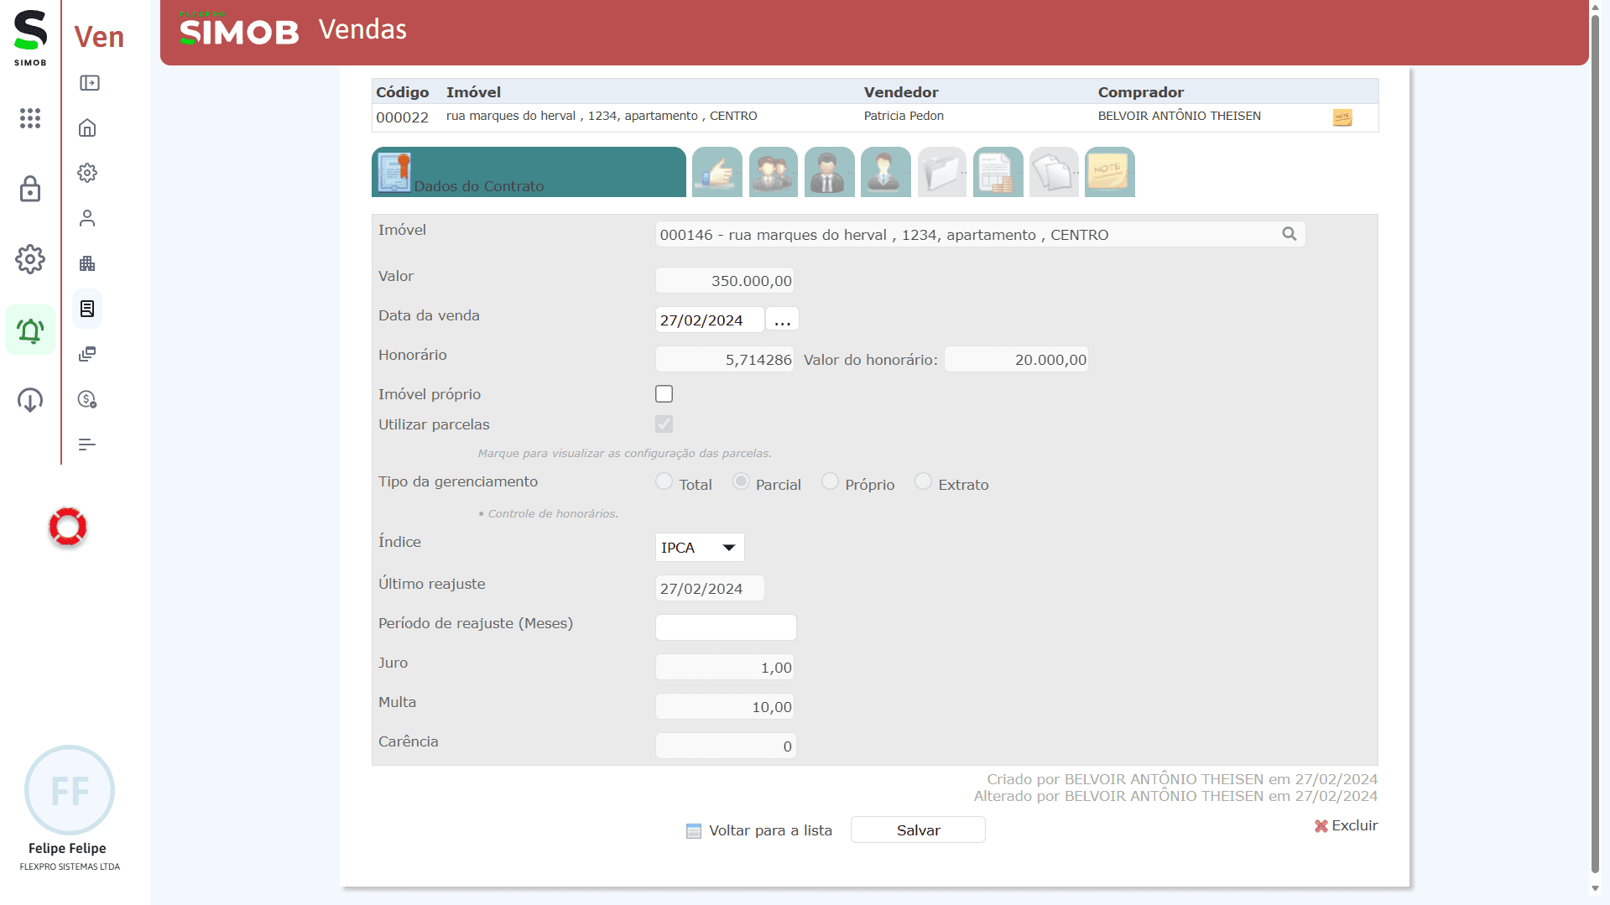The image size is (1610, 905).
Task: Open the sticky note tab icon
Action: [x=1109, y=172]
